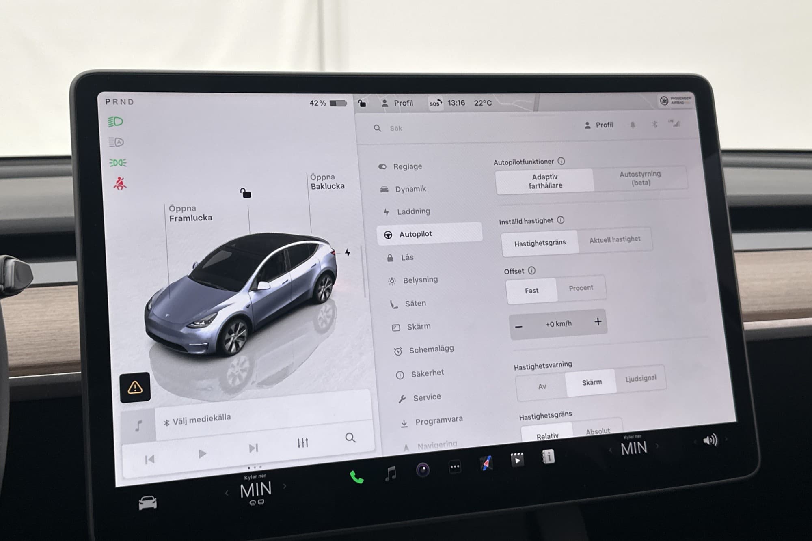Tap the red seatbelt warning icon

point(119,183)
